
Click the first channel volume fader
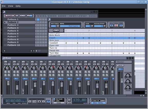tap(8, 83)
